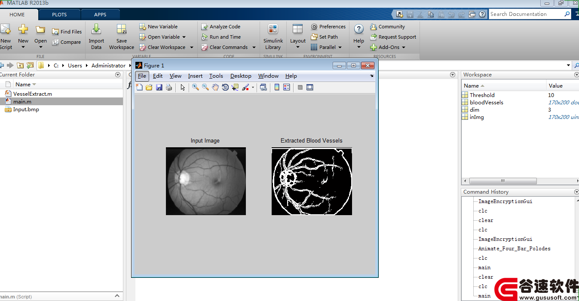The width and height of the screenshot is (579, 301).
Task: Open the File menu in Figure 1
Action: (142, 76)
